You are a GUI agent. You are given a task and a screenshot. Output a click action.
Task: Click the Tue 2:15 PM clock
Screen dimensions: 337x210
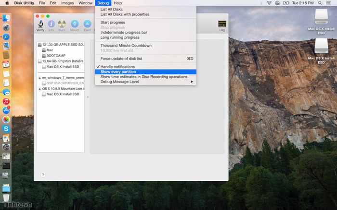[303, 3]
